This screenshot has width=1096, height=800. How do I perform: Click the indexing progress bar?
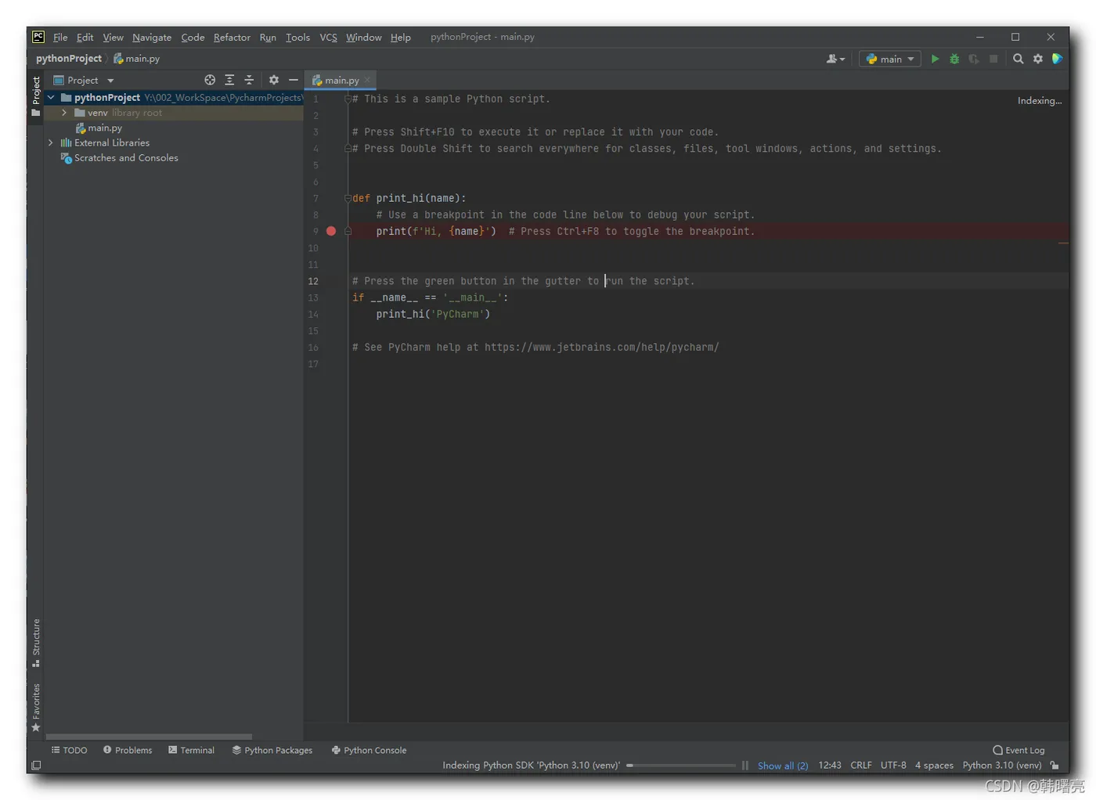tap(681, 766)
